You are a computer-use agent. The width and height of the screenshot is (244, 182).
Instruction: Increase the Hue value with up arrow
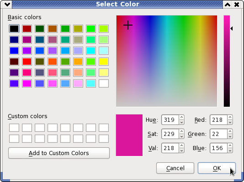(181, 117)
